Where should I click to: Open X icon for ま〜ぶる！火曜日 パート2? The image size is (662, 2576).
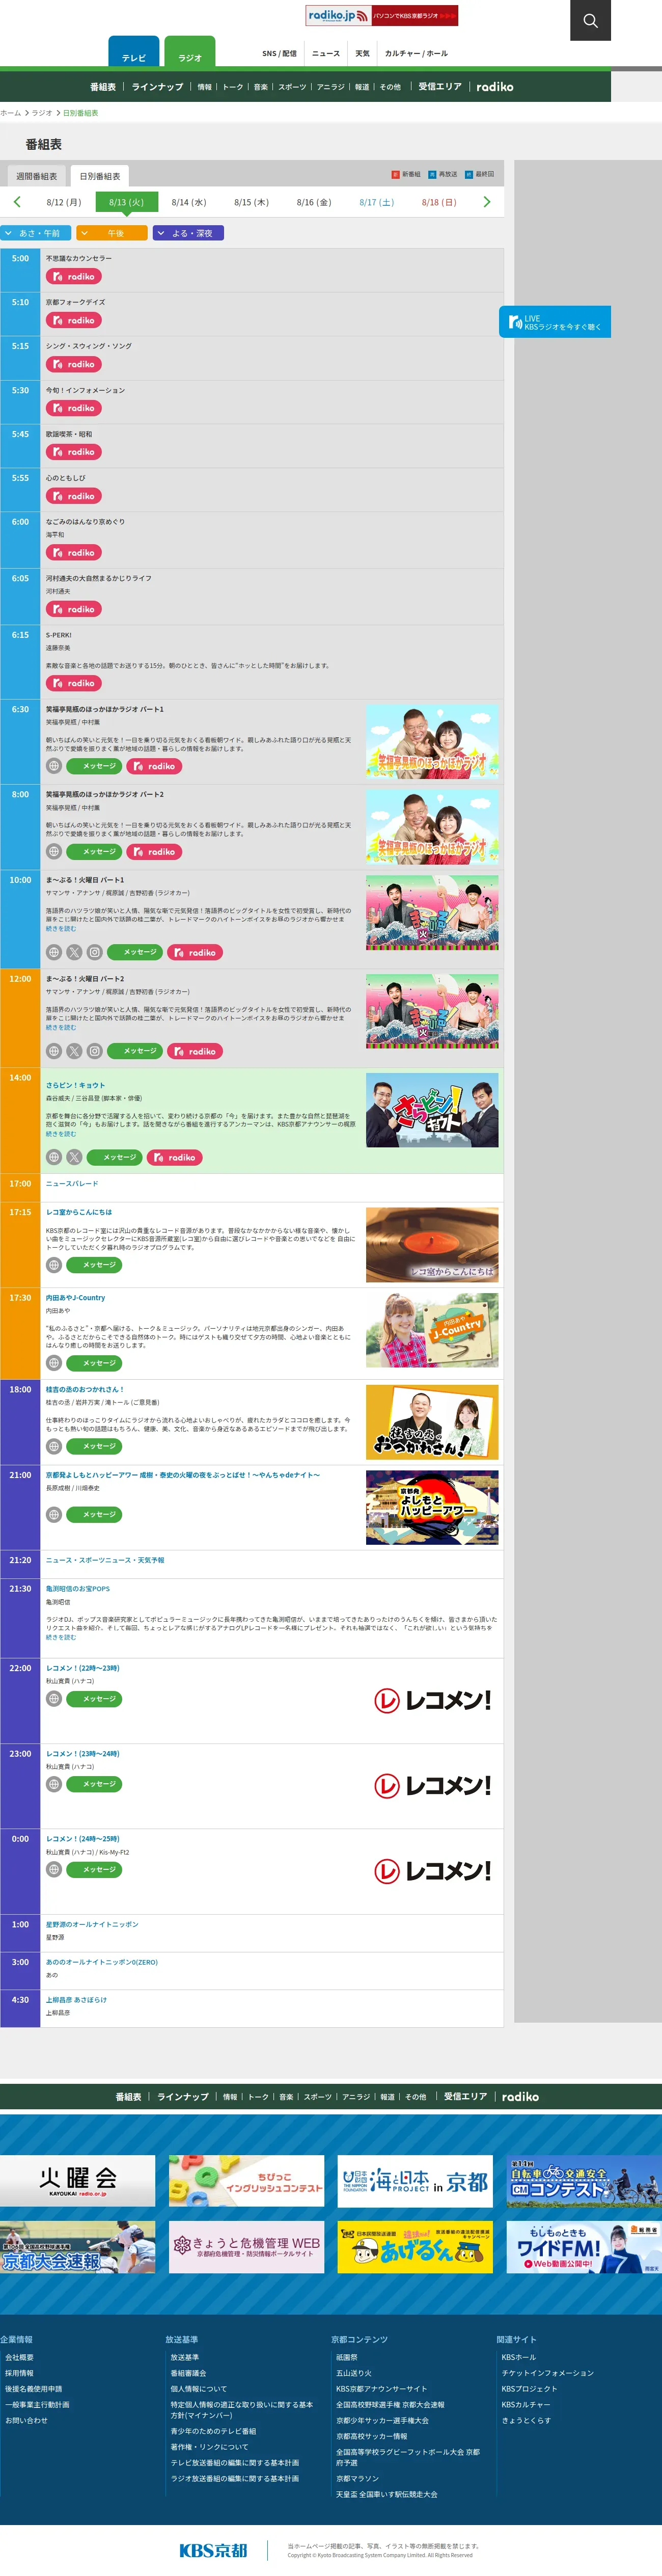point(74,1051)
